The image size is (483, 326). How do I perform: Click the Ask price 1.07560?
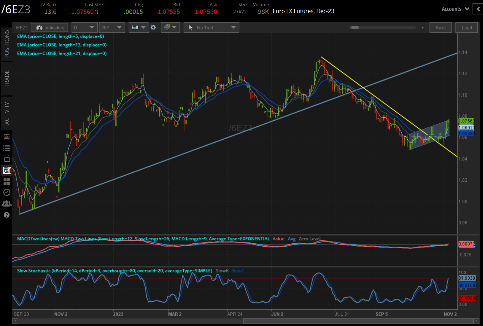click(x=206, y=12)
